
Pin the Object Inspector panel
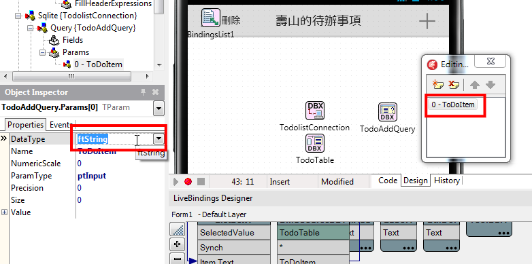click(x=143, y=92)
